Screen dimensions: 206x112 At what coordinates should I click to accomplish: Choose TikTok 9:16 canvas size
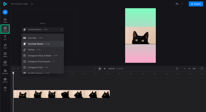pyautogui.click(x=43, y=50)
